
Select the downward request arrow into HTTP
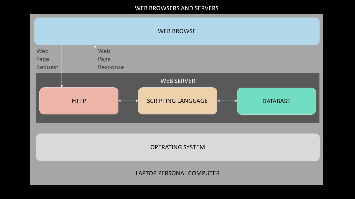(x=62, y=66)
